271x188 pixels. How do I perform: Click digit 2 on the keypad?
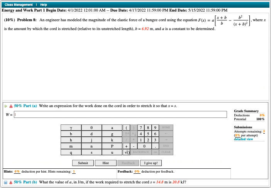[148, 140]
